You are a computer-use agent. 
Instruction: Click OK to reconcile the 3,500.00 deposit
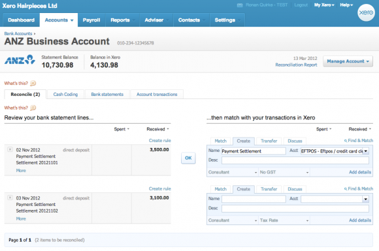tap(188, 158)
